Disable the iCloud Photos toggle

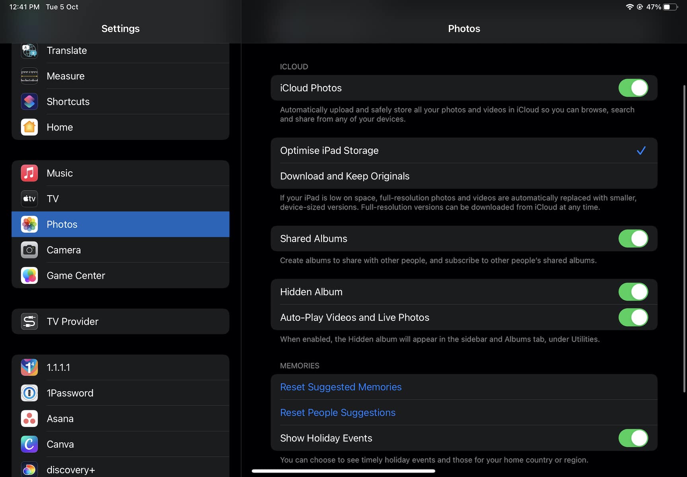[633, 88]
